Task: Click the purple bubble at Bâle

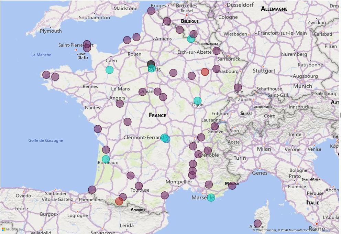Action: (238, 87)
